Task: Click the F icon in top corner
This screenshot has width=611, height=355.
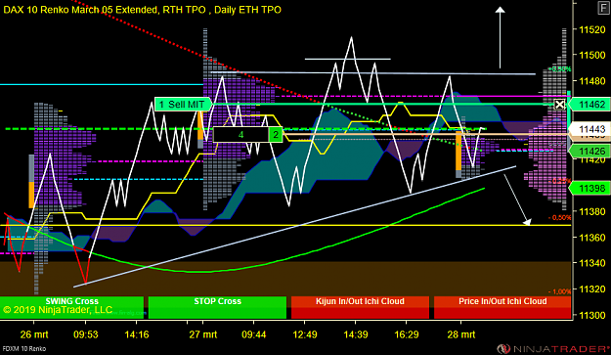Action: (x=603, y=9)
